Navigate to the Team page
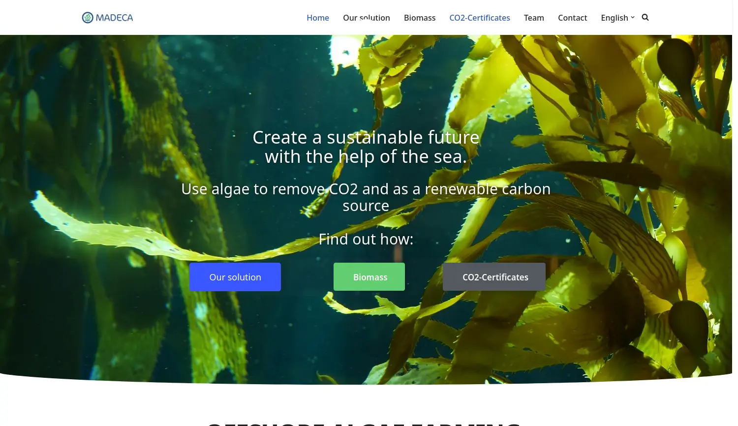 [x=534, y=18]
